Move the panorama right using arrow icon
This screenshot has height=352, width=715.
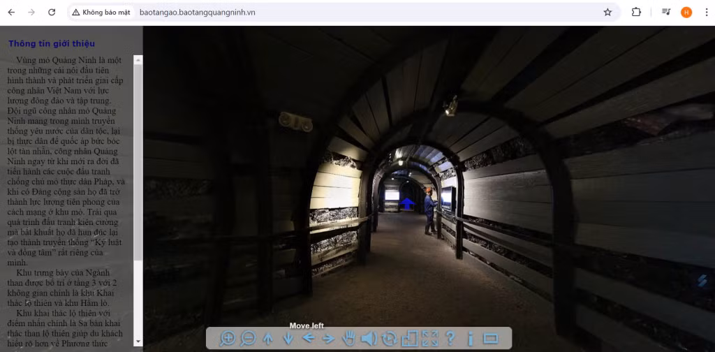coord(329,338)
